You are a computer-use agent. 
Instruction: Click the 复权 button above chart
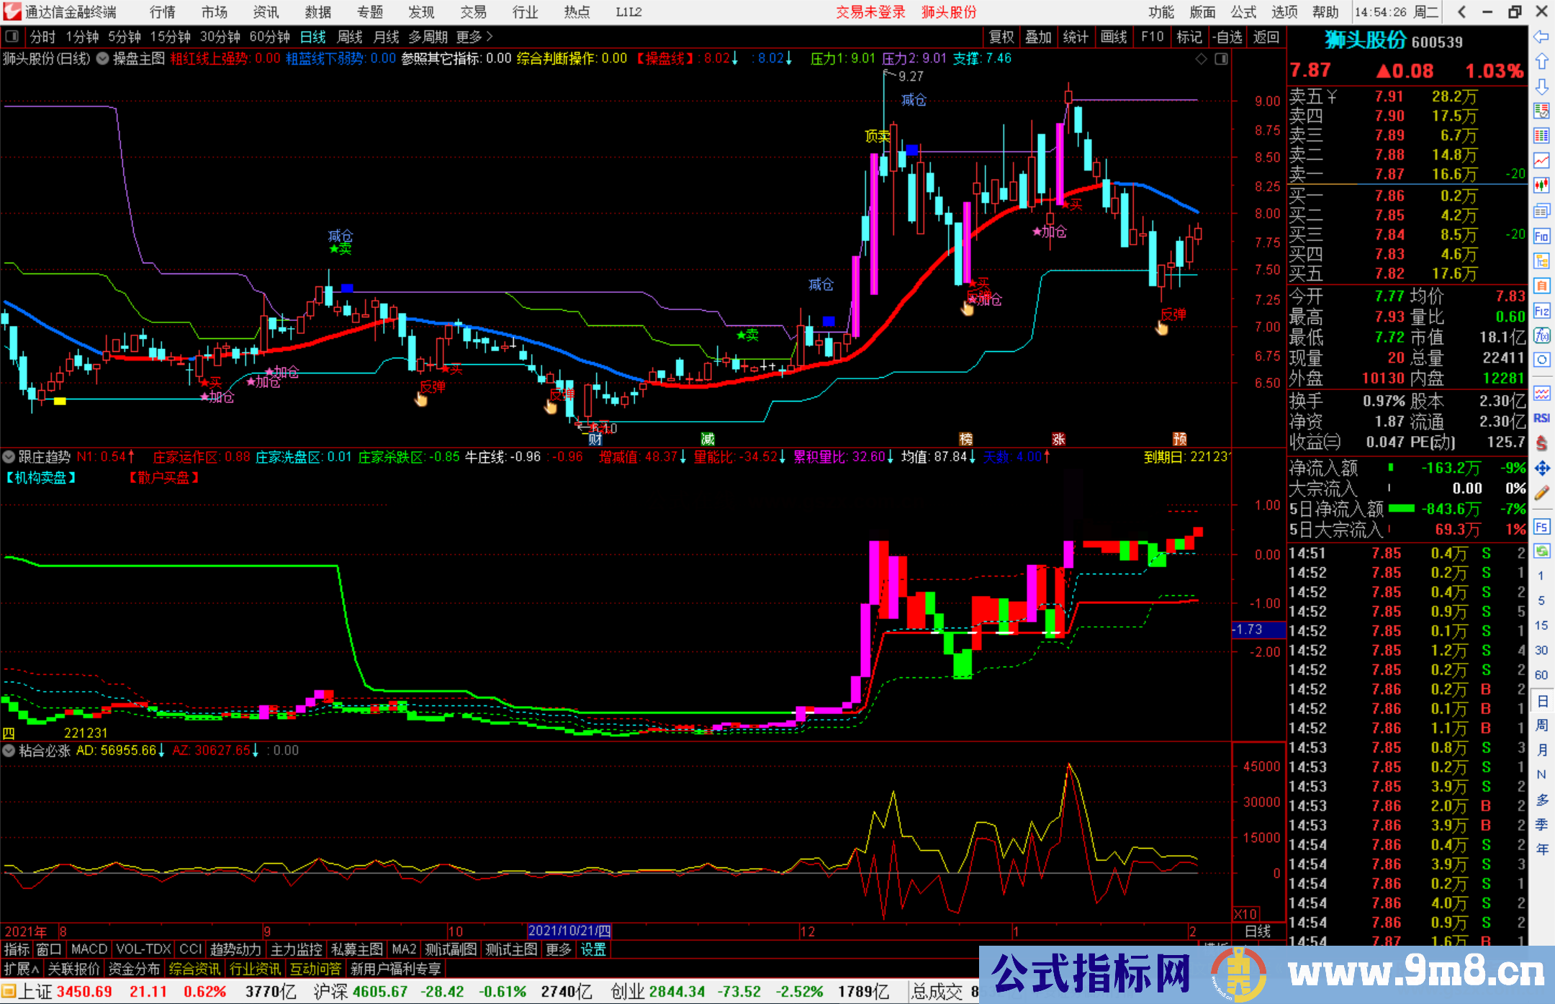tap(1001, 37)
